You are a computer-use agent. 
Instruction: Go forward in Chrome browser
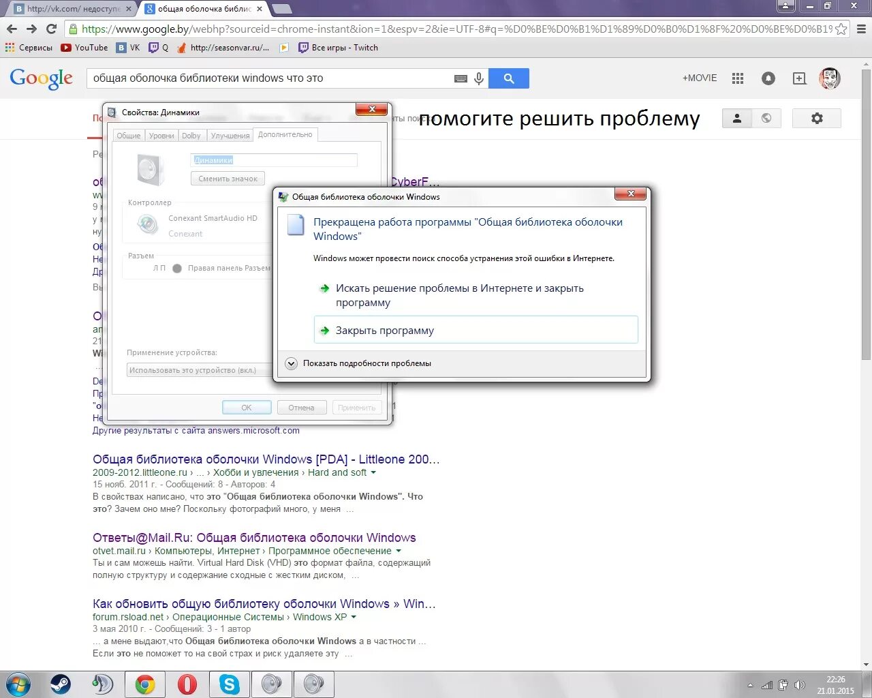tap(31, 29)
